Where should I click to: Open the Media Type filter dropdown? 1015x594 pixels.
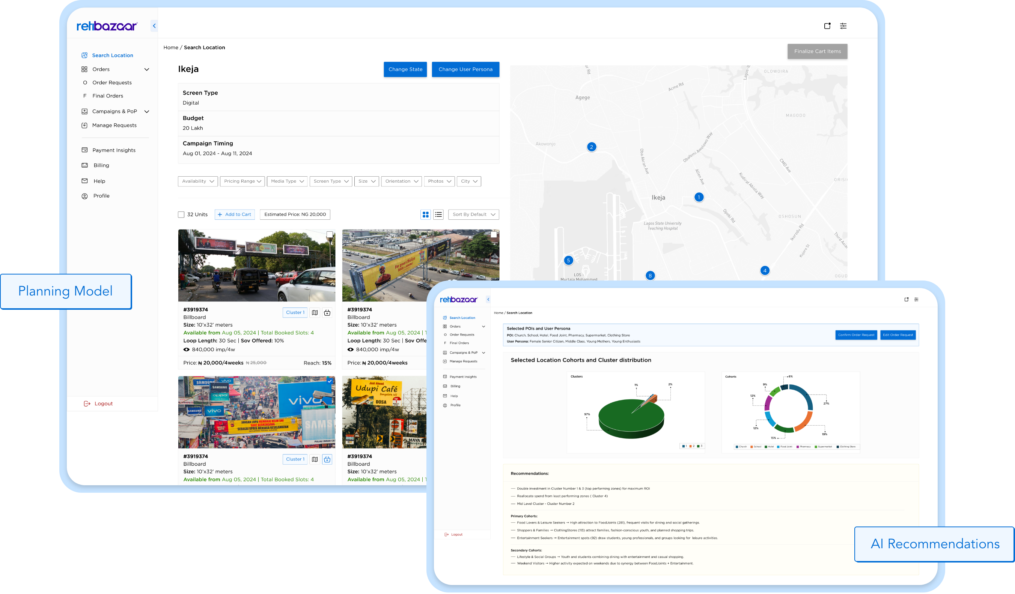[287, 181]
